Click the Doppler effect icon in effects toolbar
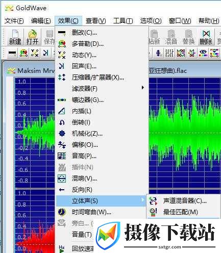This screenshot has height=253, width=221. tap(24, 53)
